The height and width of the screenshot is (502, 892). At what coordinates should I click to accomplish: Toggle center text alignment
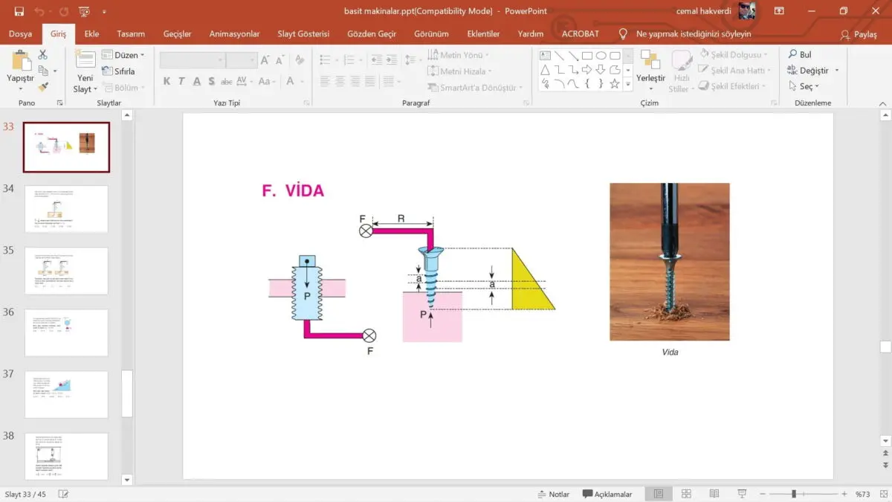340,81
